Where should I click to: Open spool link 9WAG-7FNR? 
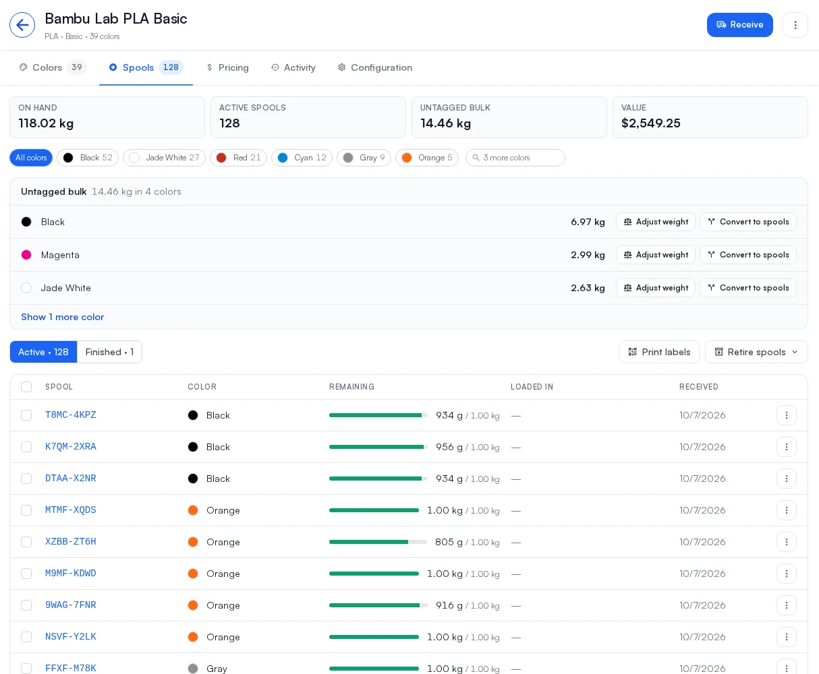pyautogui.click(x=71, y=605)
